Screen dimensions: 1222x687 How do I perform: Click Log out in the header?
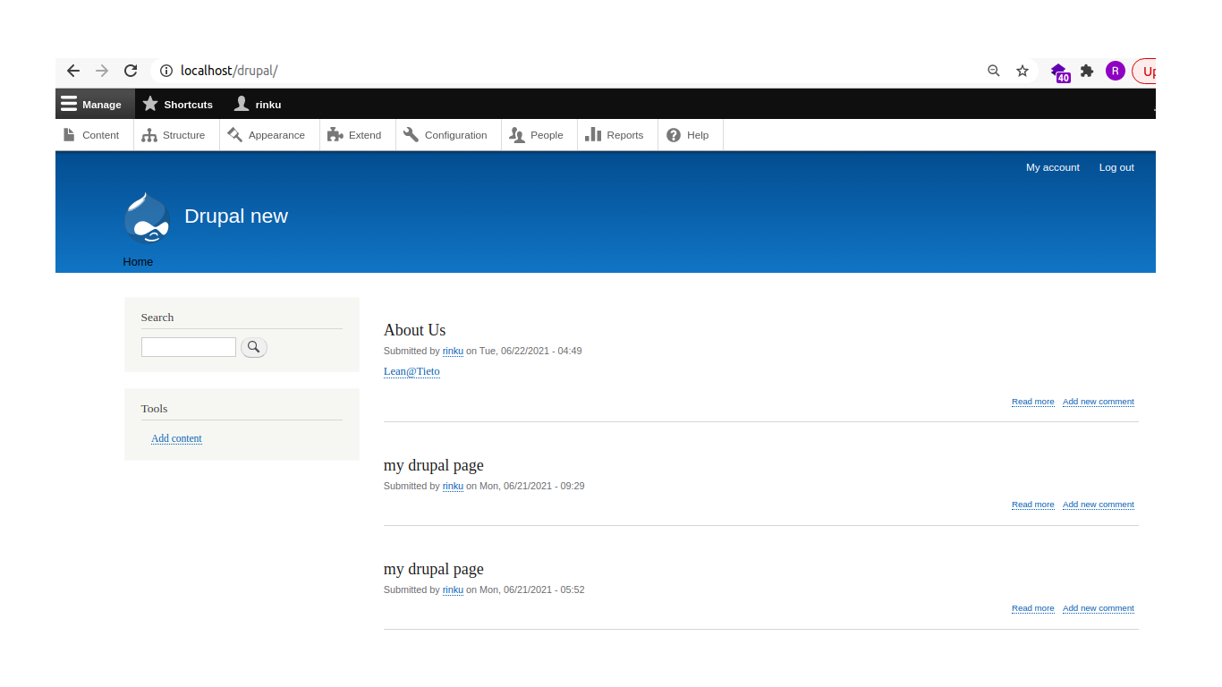(1116, 167)
